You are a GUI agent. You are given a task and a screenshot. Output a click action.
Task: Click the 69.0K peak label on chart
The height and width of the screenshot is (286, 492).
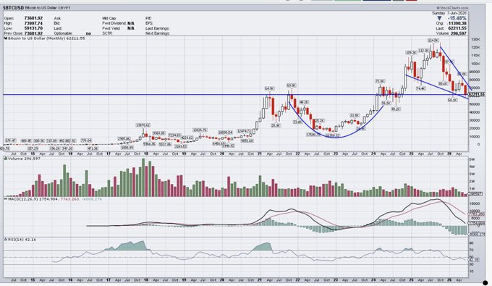291,85
